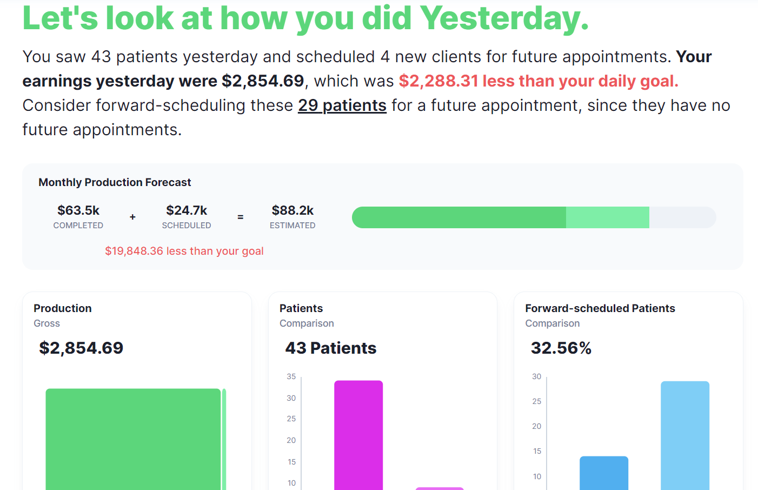758x490 pixels.
Task: Click the "$88.2k ESTIMATED" stat value
Action: coord(292,210)
